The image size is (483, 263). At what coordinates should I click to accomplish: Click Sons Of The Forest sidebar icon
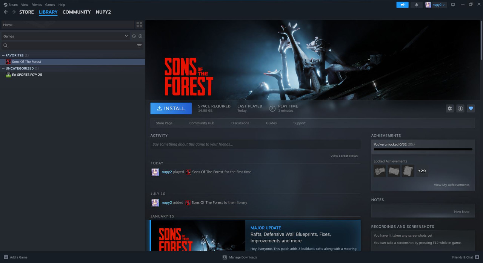tap(8, 62)
